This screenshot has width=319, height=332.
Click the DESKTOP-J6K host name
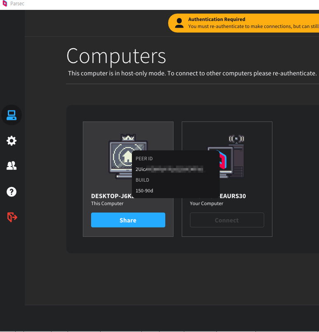coord(112,196)
